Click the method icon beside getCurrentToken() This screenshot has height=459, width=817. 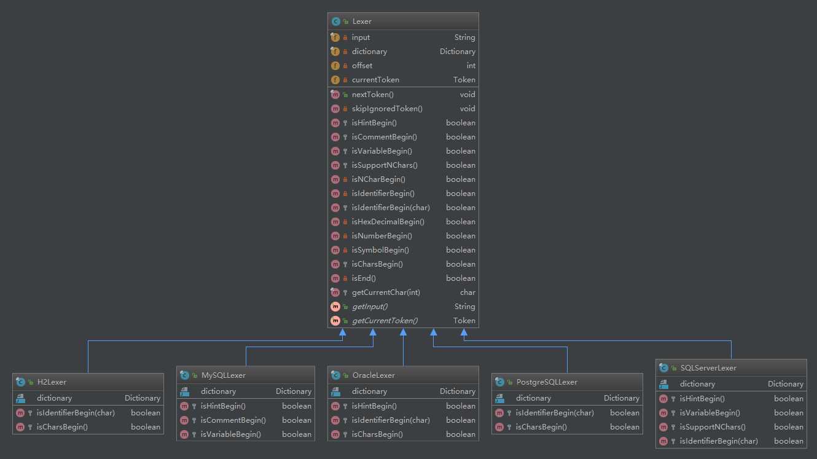[x=335, y=321]
